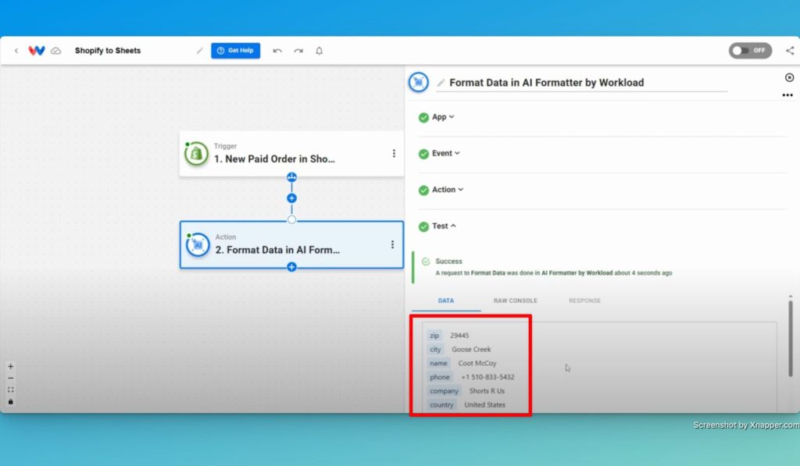Switch to the RAW CONSOLE tab

coord(516,301)
